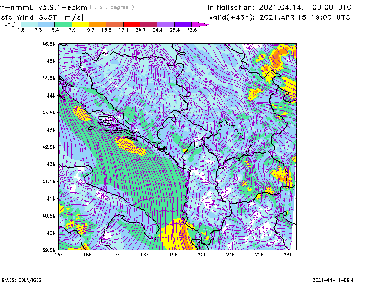
Task: Click the '22E' longitude label
Action: [259, 255]
